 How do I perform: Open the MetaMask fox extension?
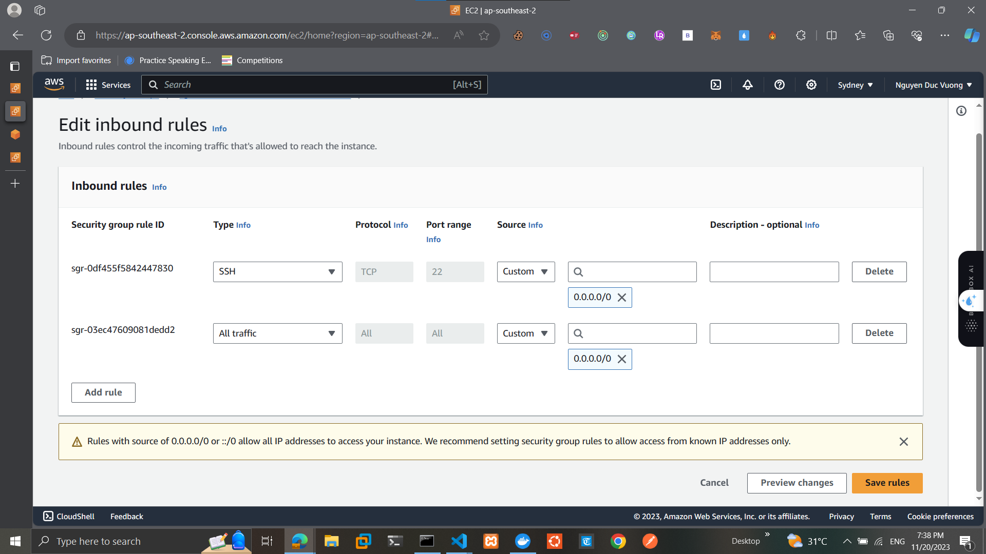pos(716,35)
